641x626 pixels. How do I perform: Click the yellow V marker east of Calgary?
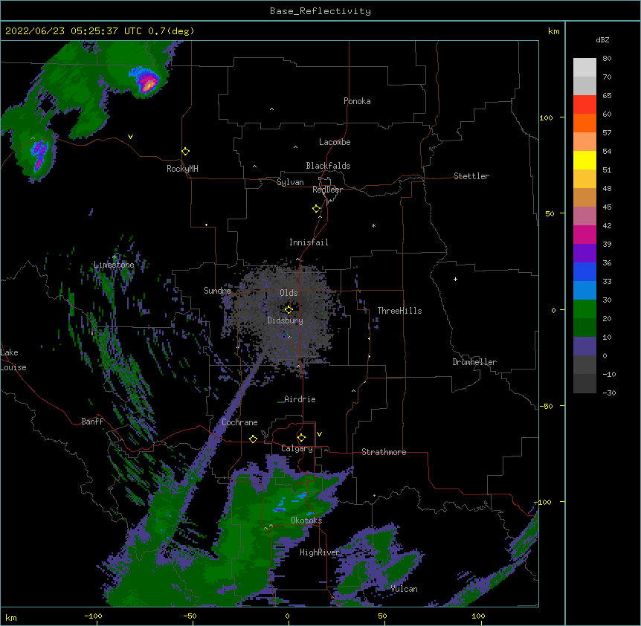[319, 434]
